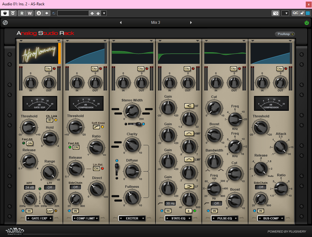312x237 pixels.
Task: Select the STATE-EQ module label
Action: pos(178,218)
